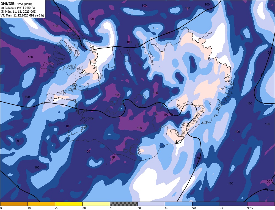Click the initial time 'IT: Mán. 11. 12. 2023 06Z'

[x=18, y=11]
